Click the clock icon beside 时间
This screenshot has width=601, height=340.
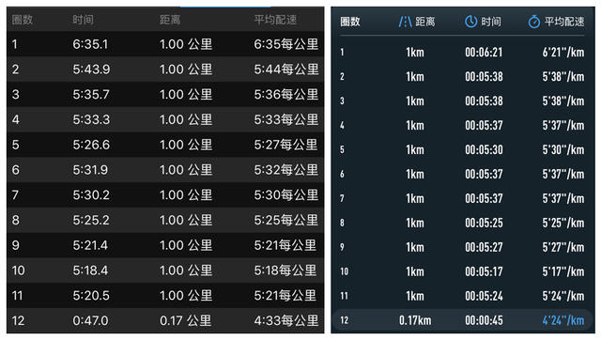470,22
